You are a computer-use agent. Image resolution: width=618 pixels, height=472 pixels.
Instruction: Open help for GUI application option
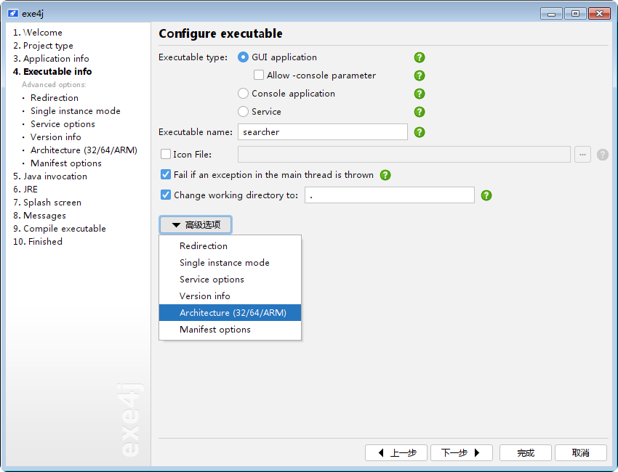pos(420,57)
